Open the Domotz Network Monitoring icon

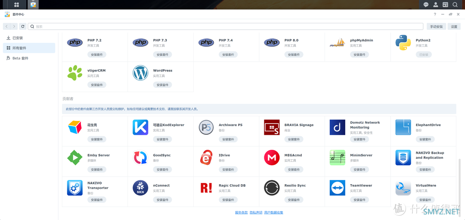(338, 127)
